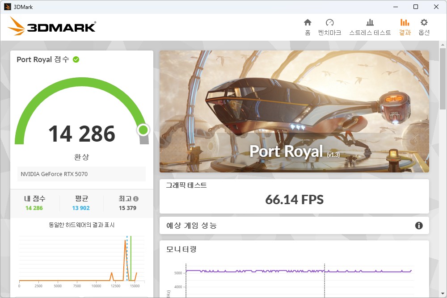The height and width of the screenshot is (298, 447).
Task: Click the 최고 score 15 379
Action: click(127, 208)
